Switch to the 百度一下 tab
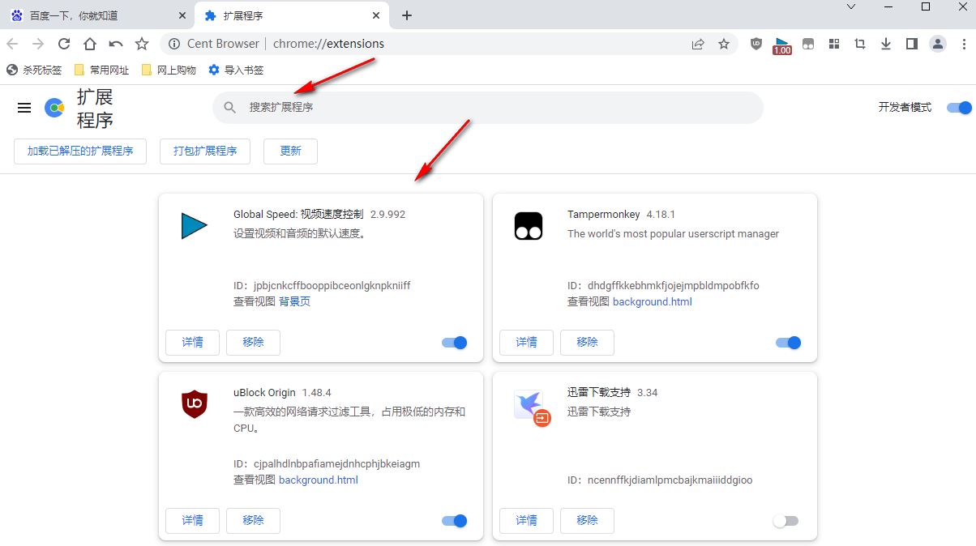976x546 pixels. (x=89, y=15)
